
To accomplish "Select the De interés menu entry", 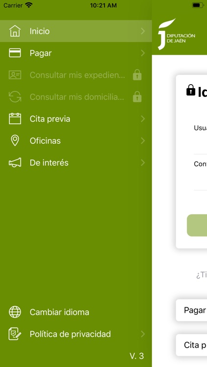I will point(76,162).
